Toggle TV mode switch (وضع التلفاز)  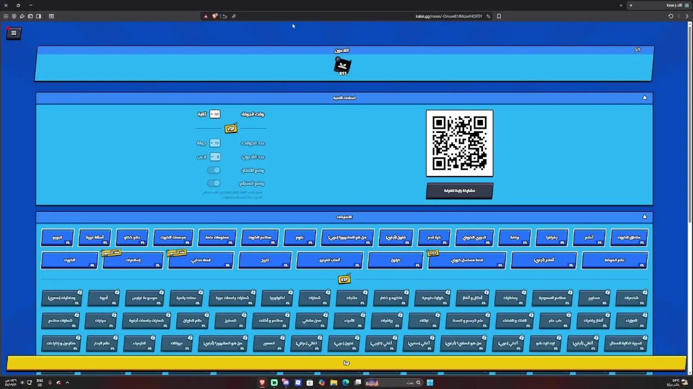(x=214, y=170)
